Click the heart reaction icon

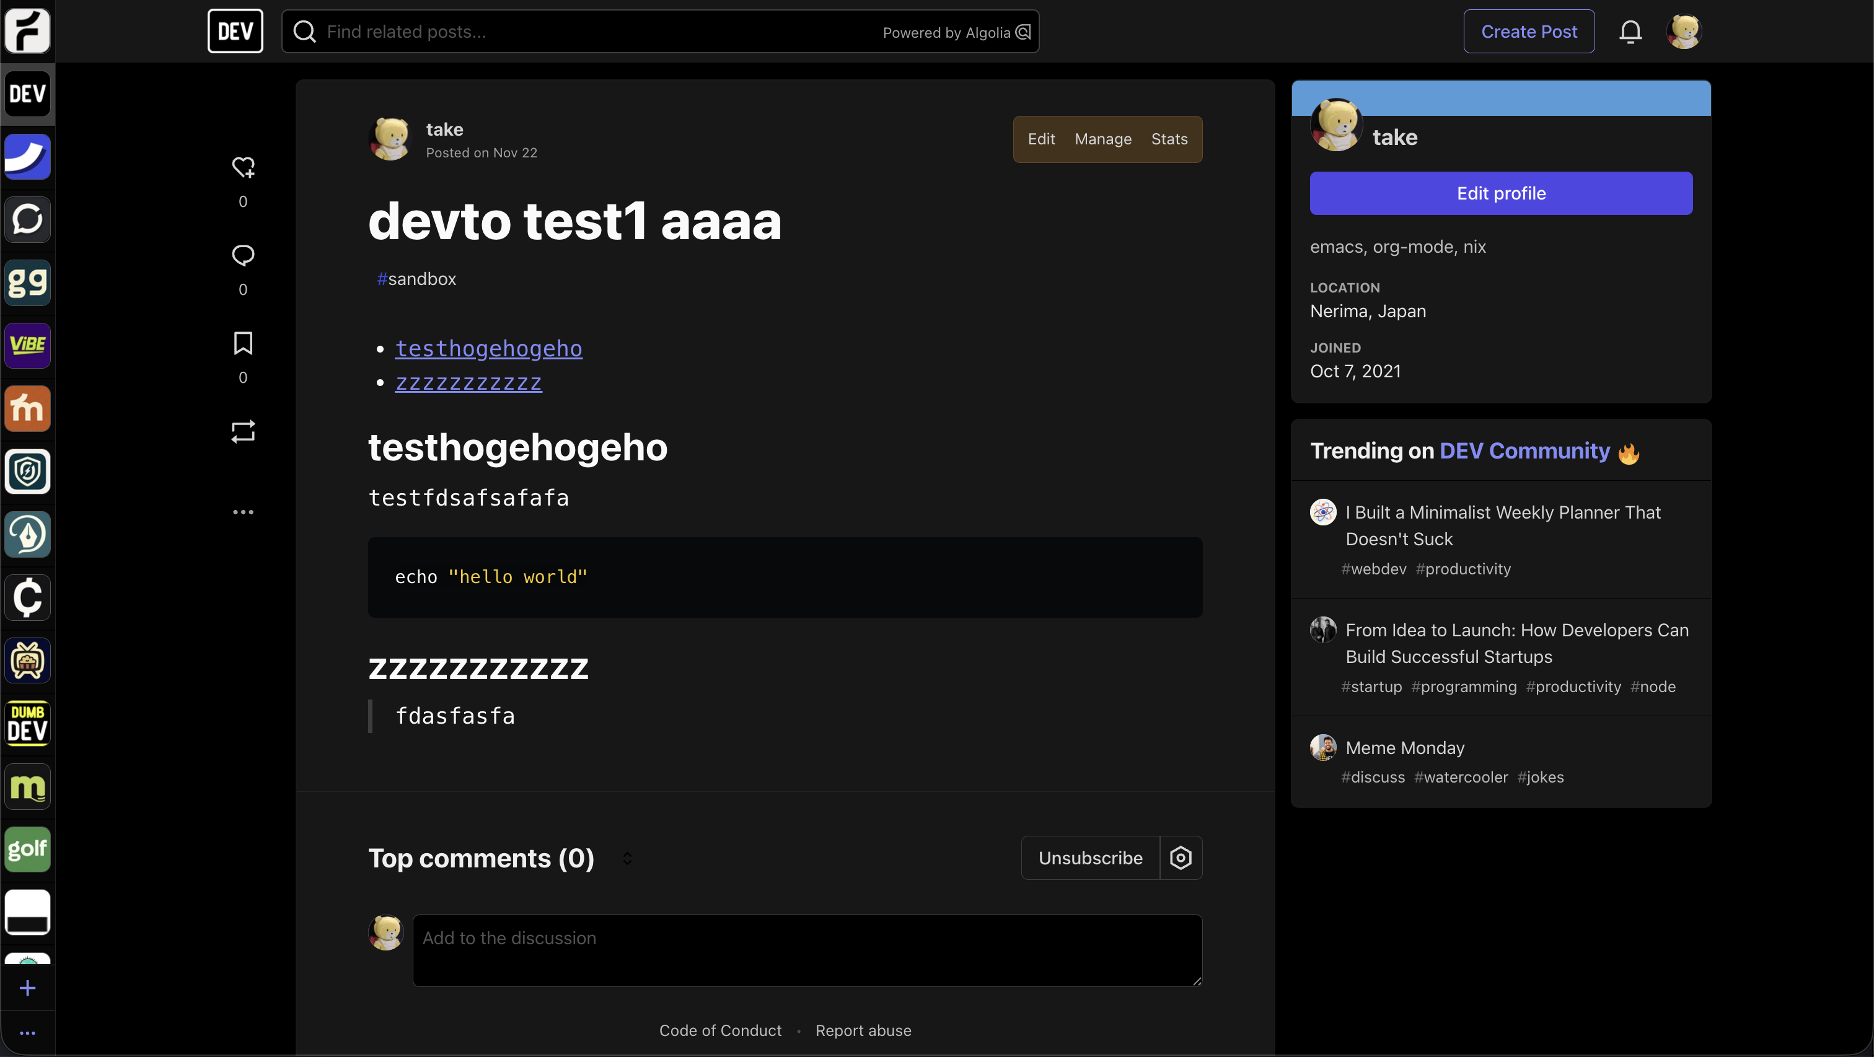(x=243, y=167)
